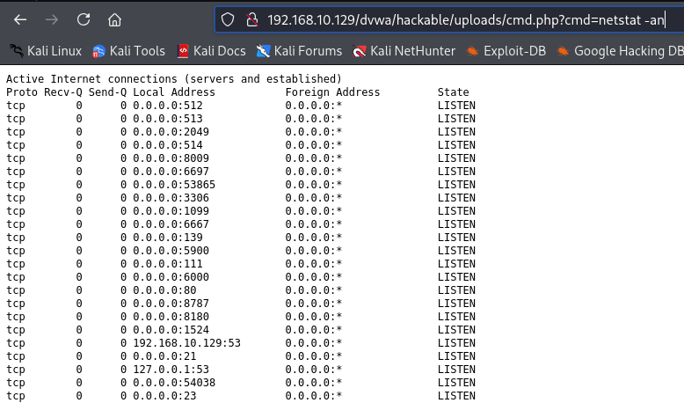Click local address 0.0.0.0:23
684x403 pixels.
[x=164, y=396]
